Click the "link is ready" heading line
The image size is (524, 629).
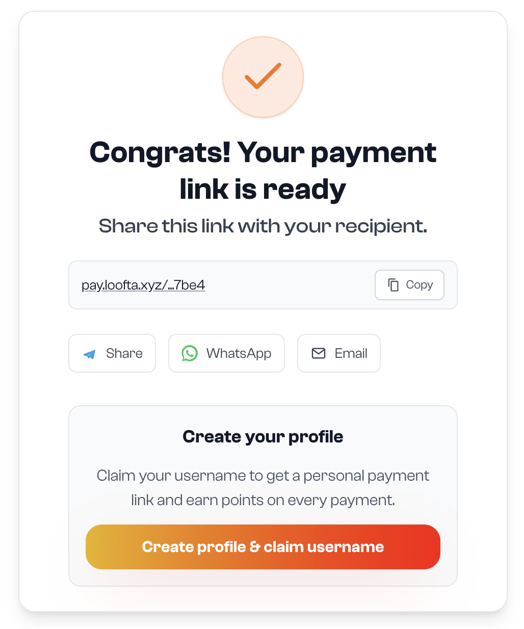[263, 189]
